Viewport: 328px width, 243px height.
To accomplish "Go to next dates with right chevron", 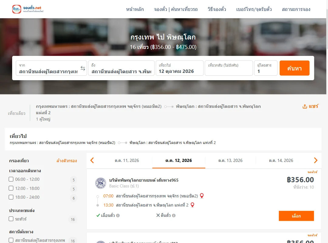I will coord(316,160).
